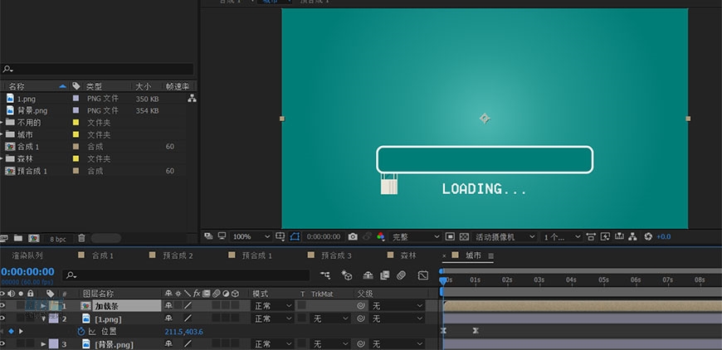
Task: Expand the [背景.png] layer properties
Action: coord(43,344)
